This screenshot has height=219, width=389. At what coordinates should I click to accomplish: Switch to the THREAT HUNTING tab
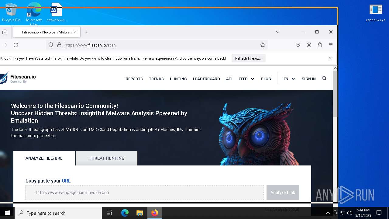(107, 158)
